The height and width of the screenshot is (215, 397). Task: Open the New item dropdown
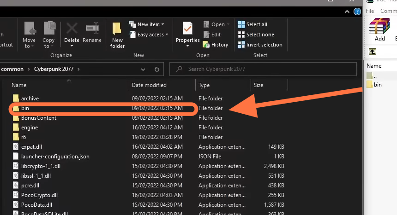click(x=147, y=24)
